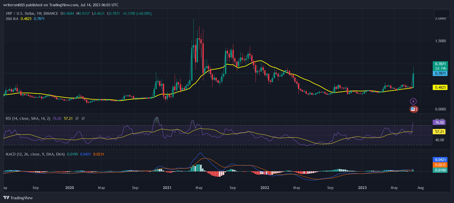Click the 2023 label on time axis
Image resolution: width=454 pixels, height=203 pixels.
362,188
